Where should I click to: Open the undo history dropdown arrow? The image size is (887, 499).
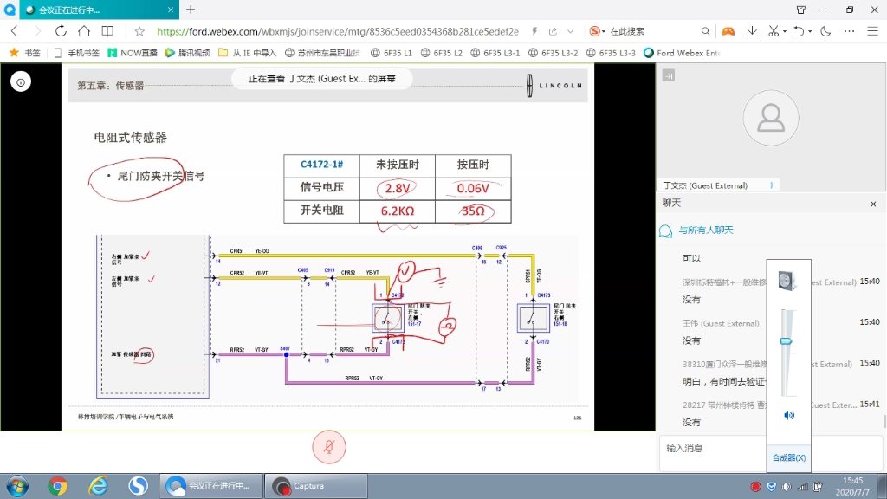[810, 31]
